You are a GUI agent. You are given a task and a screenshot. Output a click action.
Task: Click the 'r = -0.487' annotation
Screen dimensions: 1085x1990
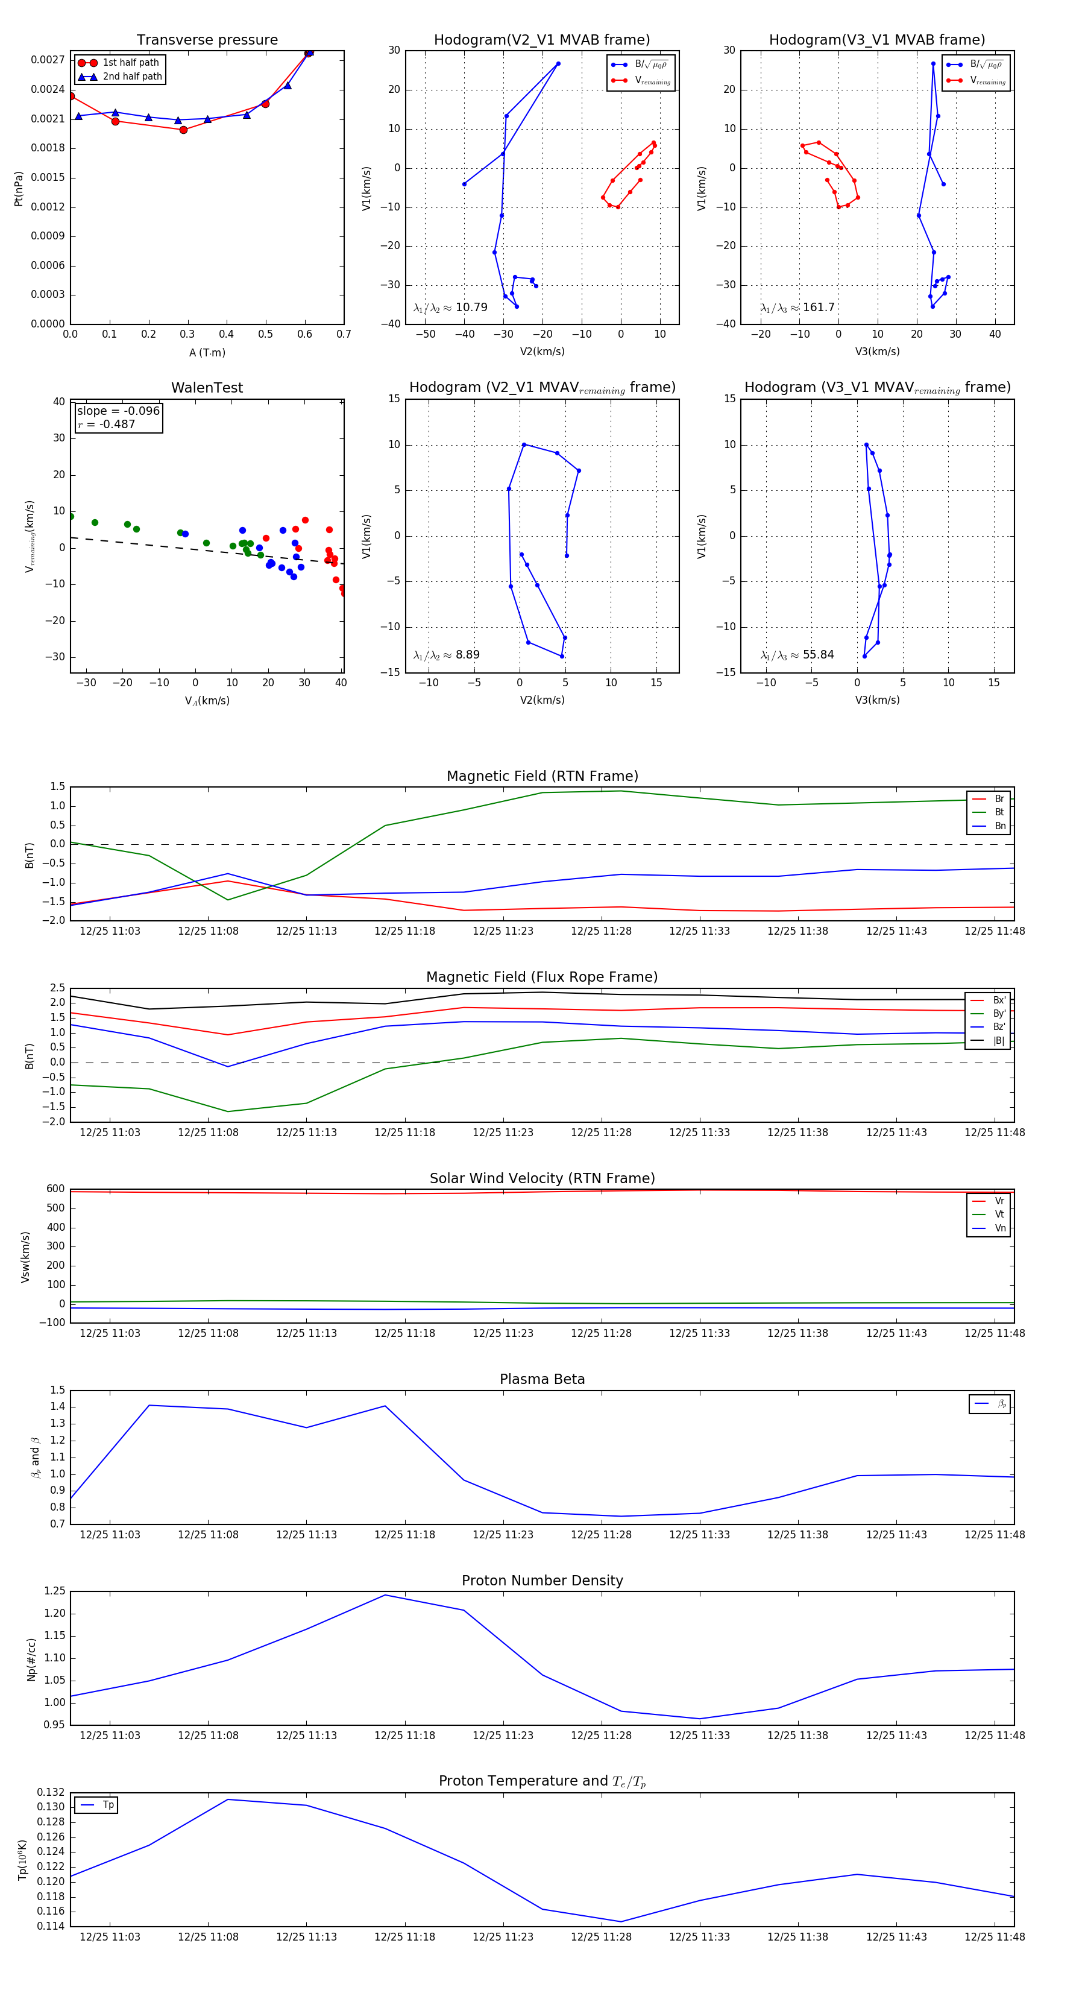106,424
